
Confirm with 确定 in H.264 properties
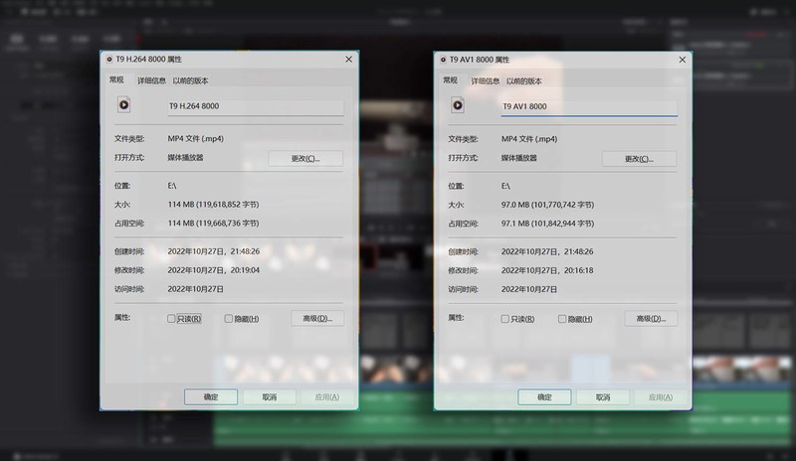[x=211, y=397]
